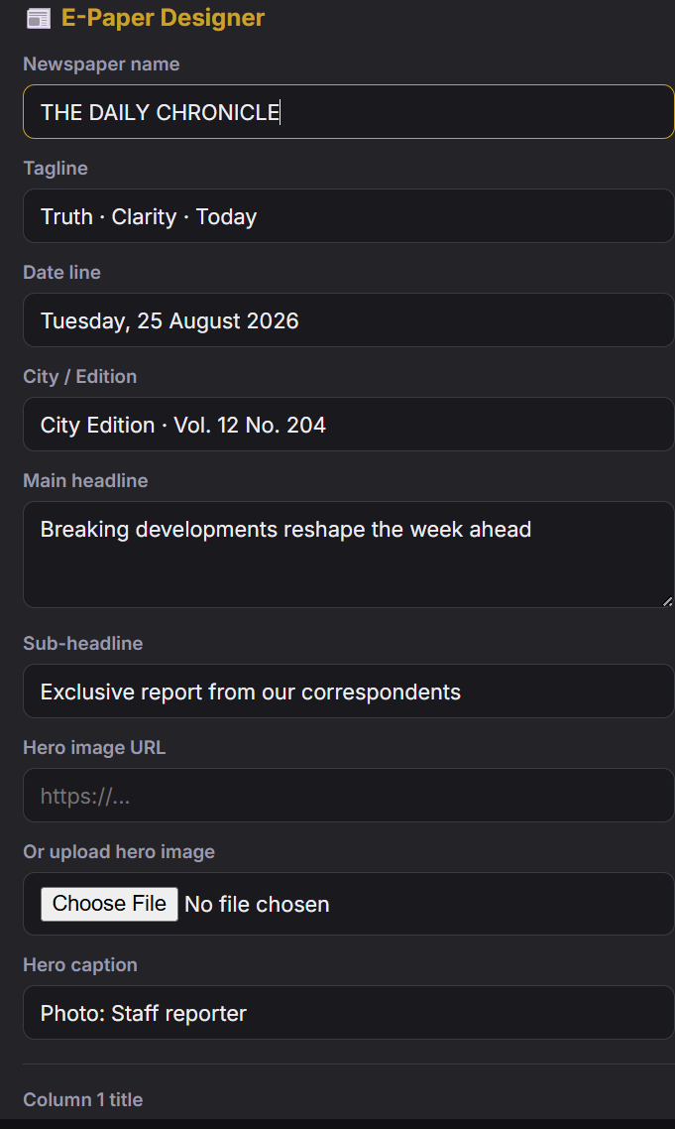Click the City / Edition field
Image resolution: width=675 pixels, height=1129 pixels.
pos(348,424)
